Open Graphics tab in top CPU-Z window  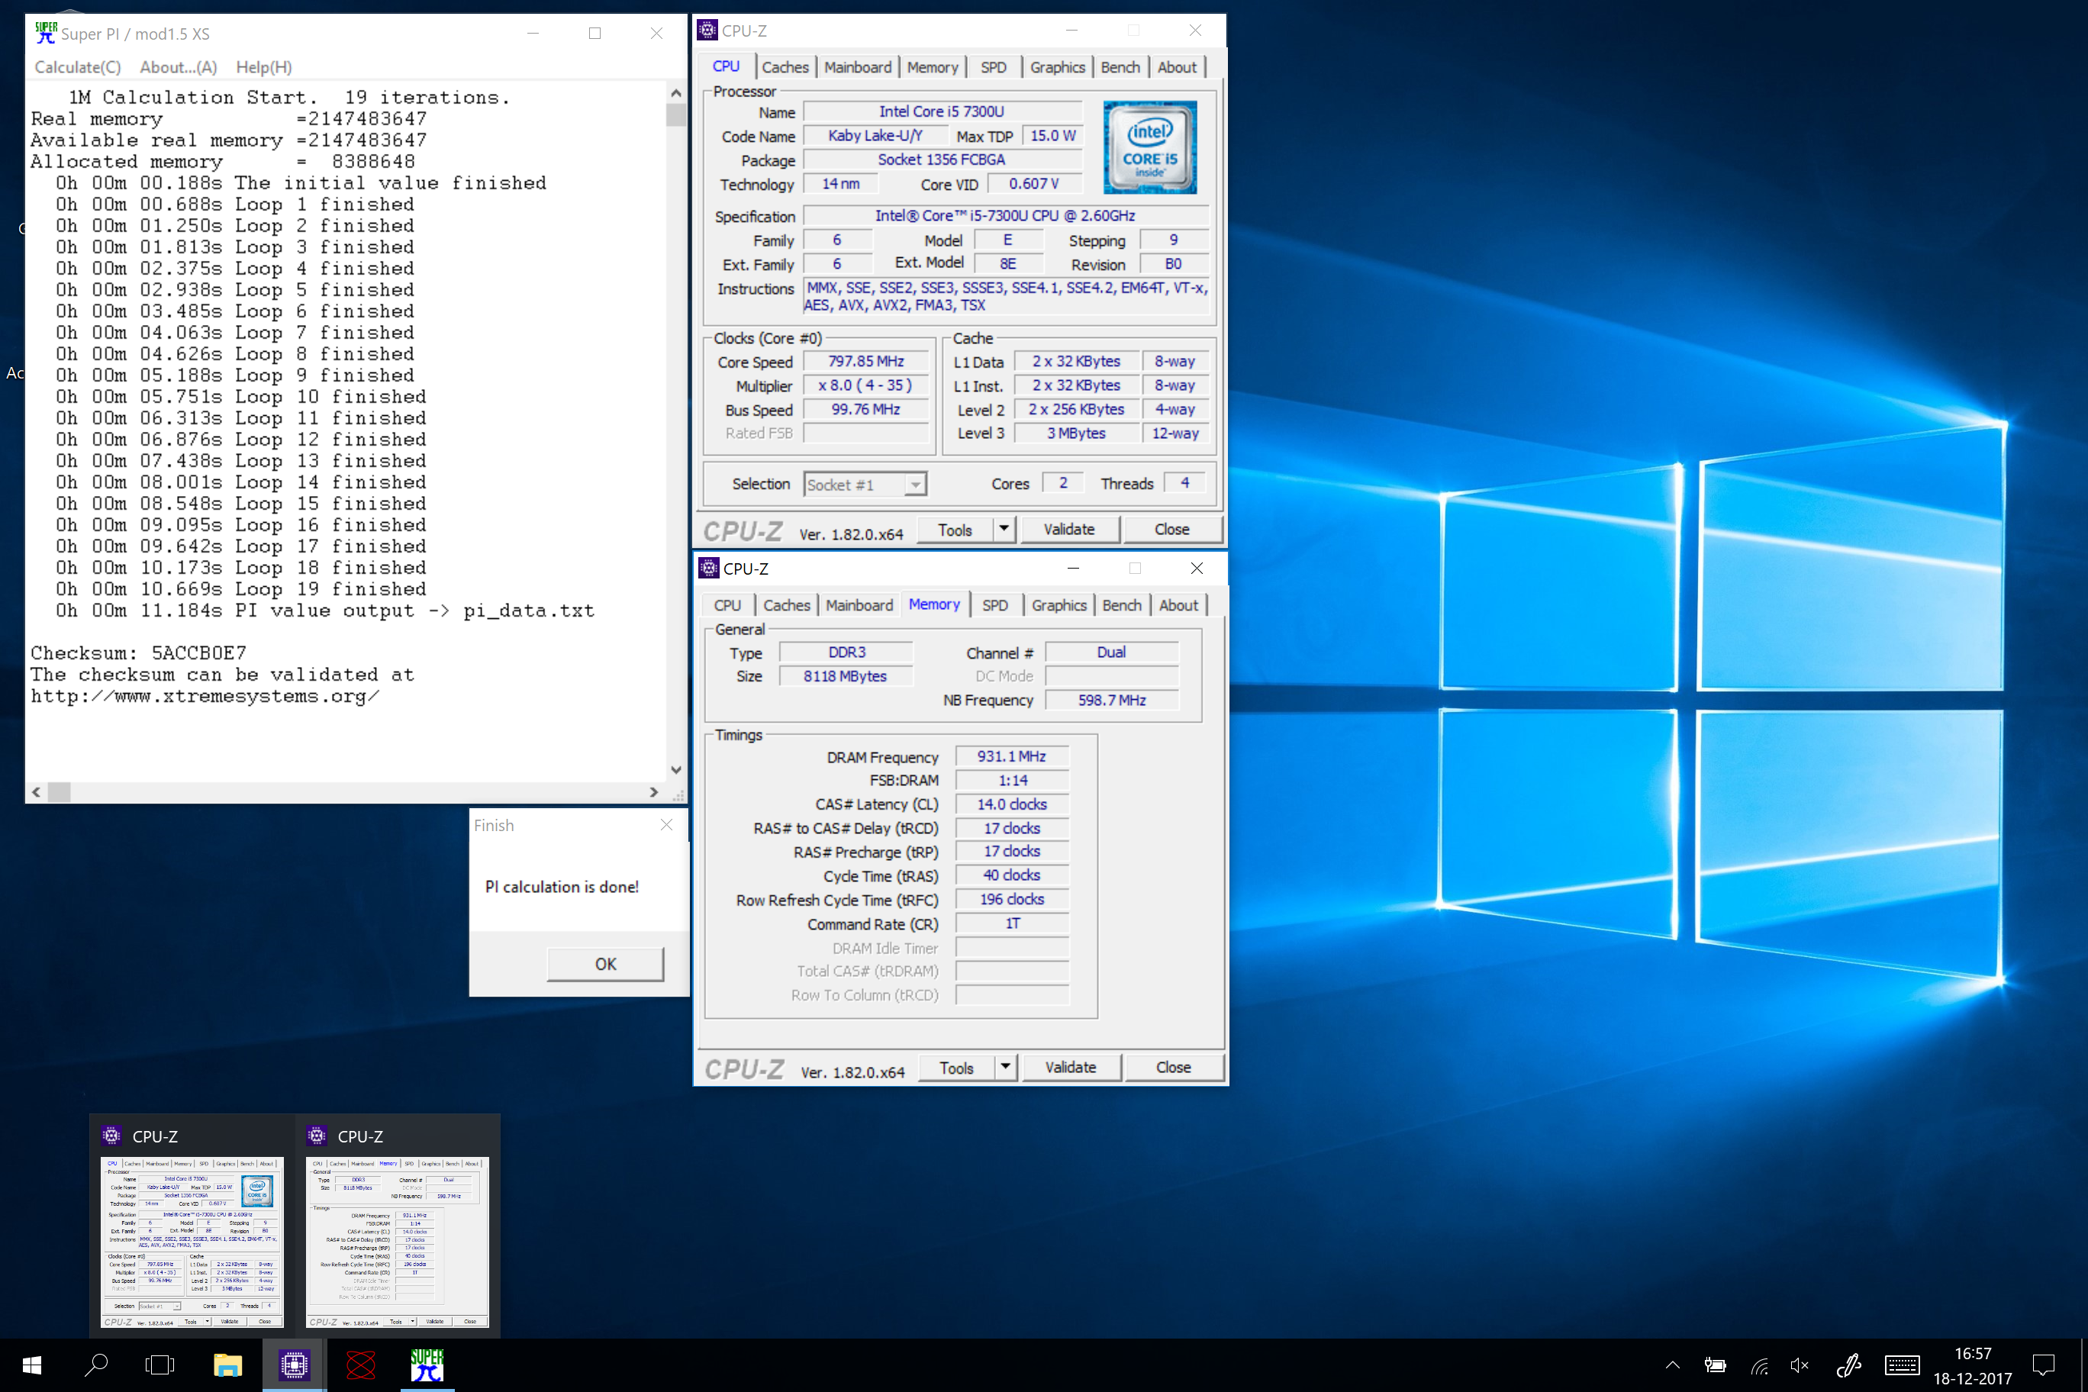tap(1057, 67)
